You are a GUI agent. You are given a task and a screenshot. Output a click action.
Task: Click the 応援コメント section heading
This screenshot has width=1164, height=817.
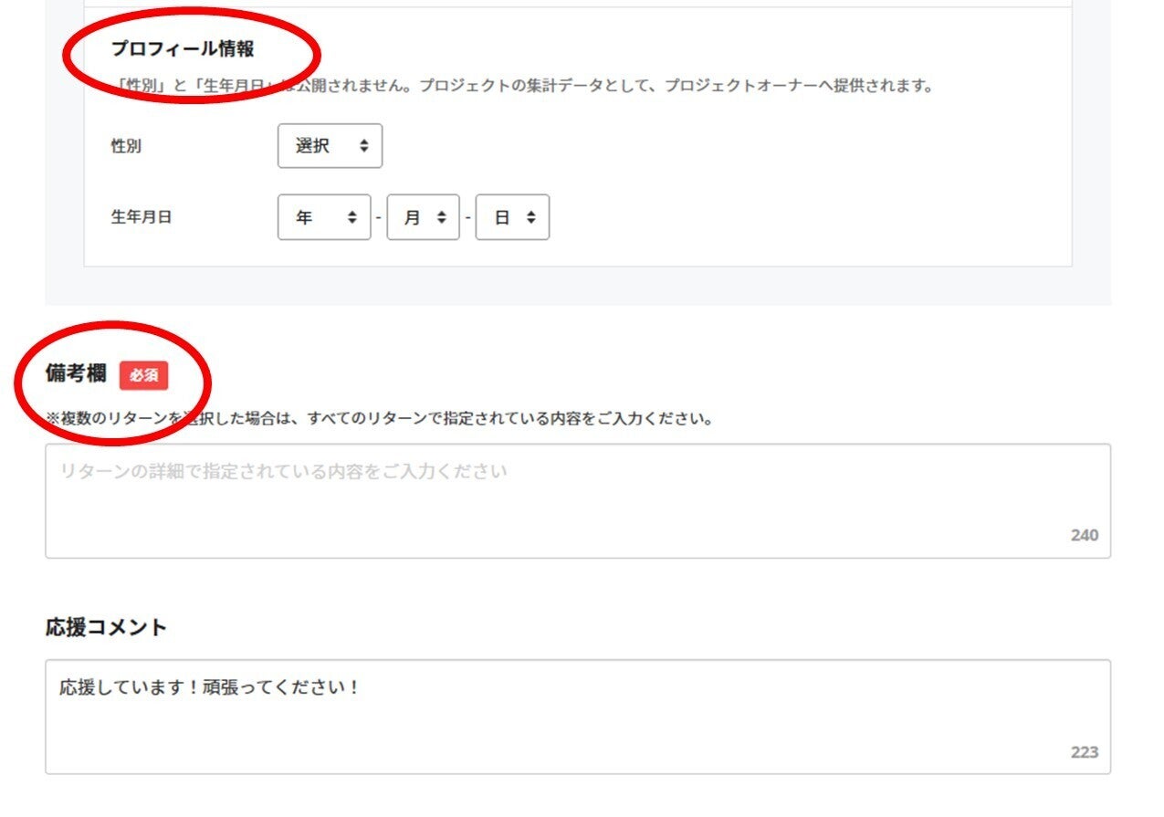point(106,627)
